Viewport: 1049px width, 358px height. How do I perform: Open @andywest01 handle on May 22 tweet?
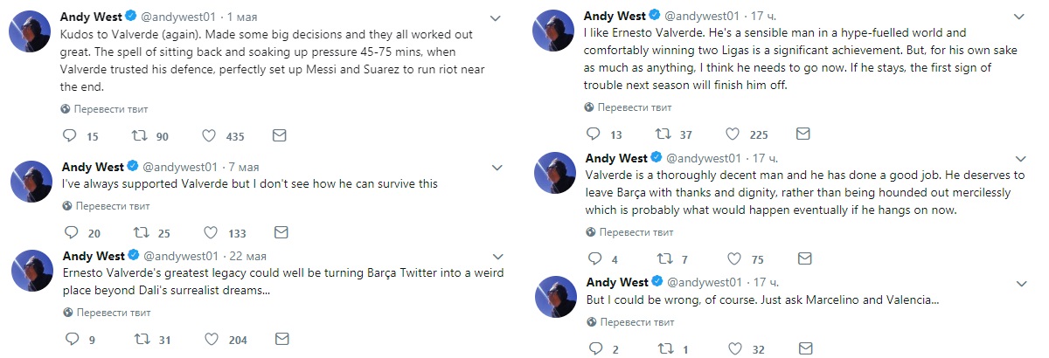click(x=180, y=255)
